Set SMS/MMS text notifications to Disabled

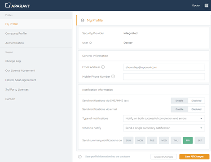[196, 101]
